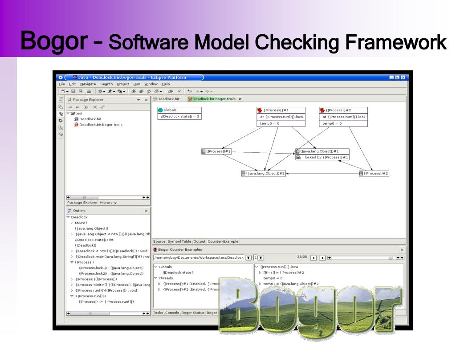Click the New wizard toolbar icon
456x342 pixels.
[x=63, y=91]
